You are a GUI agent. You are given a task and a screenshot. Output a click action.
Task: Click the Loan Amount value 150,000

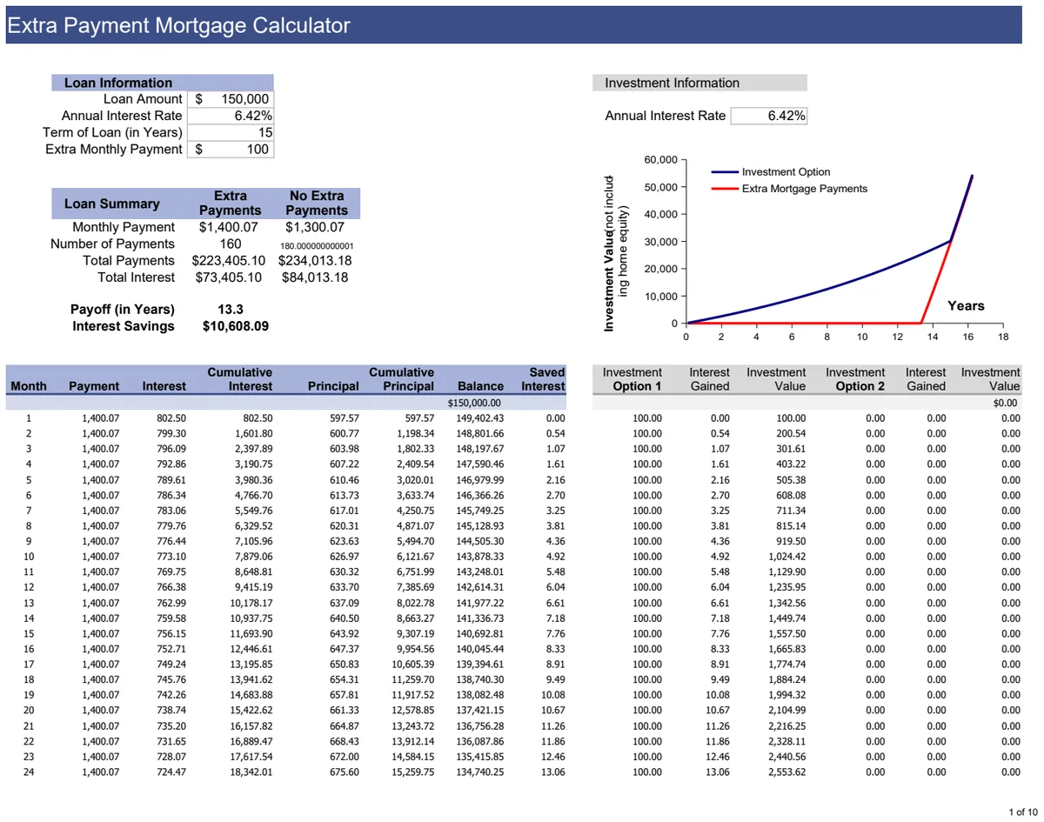230,99
